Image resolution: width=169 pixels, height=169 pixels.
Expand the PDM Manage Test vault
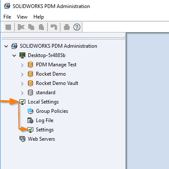pyautogui.click(x=22, y=65)
